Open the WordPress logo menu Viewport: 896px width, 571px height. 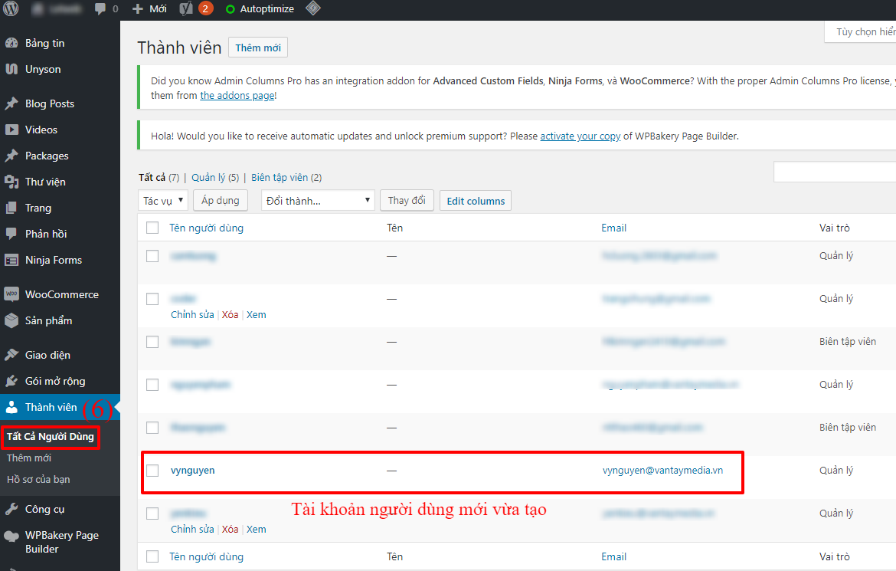pyautogui.click(x=11, y=8)
